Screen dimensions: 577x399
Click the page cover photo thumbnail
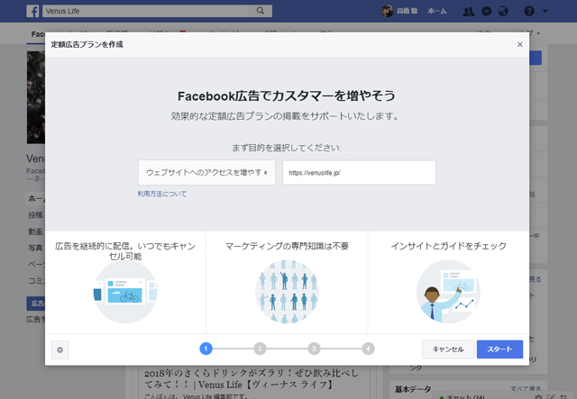click(36, 97)
